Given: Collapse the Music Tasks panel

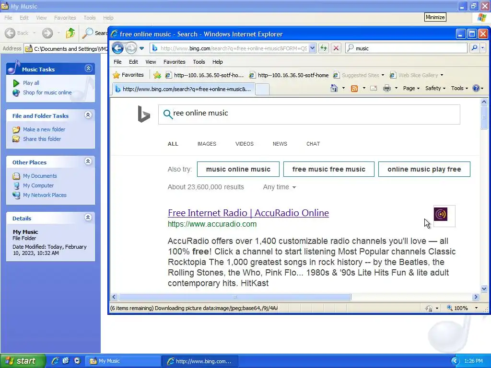Looking at the screenshot, I should tap(88, 68).
